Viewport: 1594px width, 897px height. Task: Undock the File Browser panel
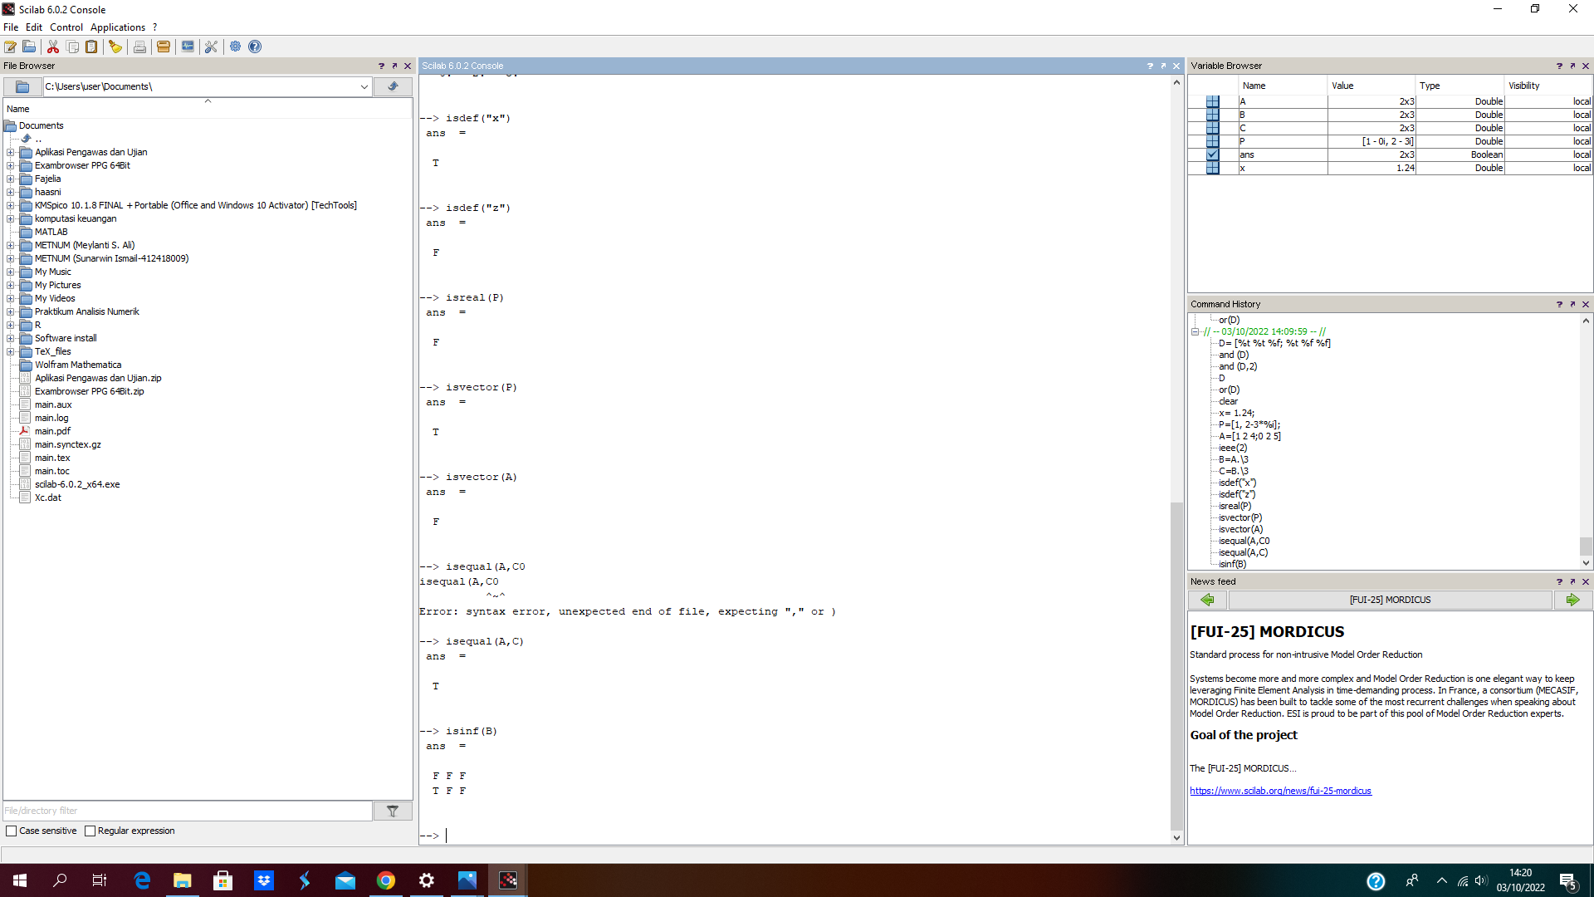[394, 66]
